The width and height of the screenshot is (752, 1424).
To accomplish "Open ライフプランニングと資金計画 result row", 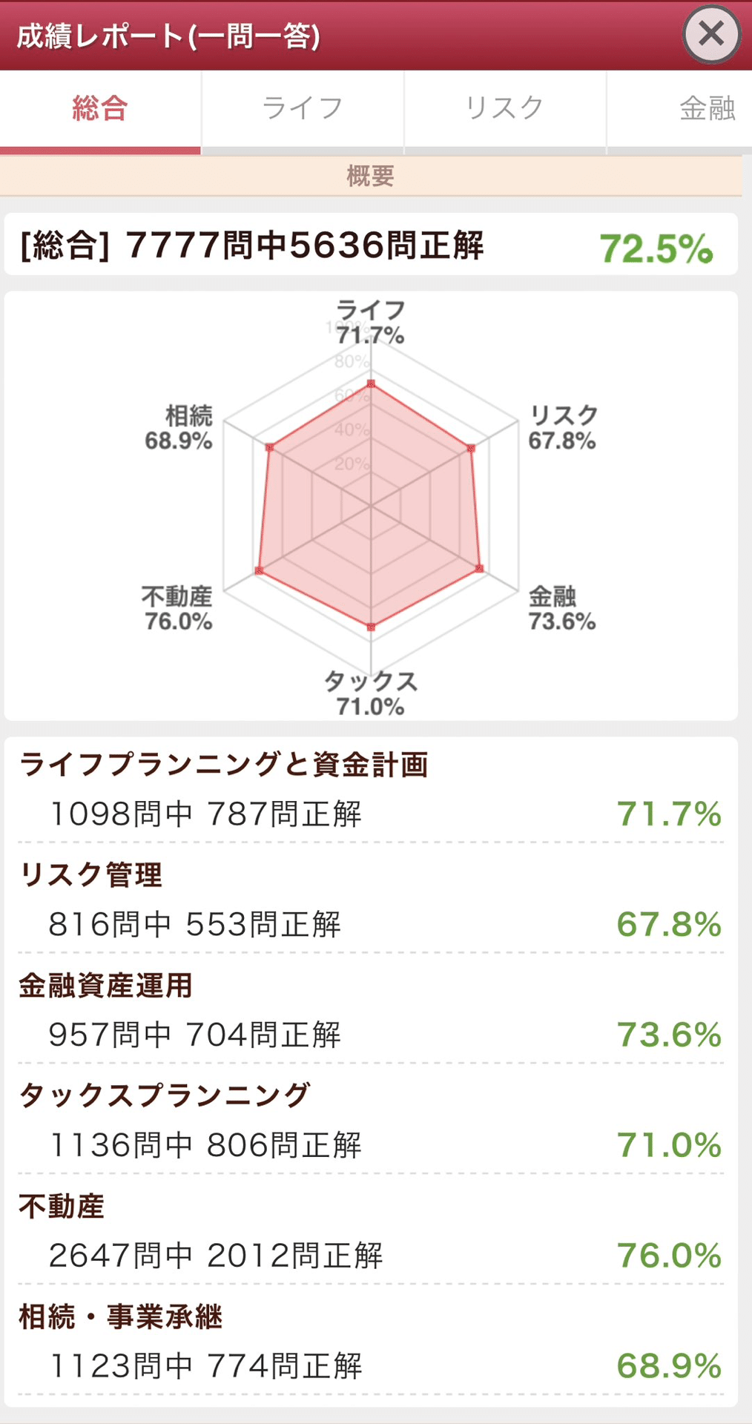I will (x=371, y=791).
